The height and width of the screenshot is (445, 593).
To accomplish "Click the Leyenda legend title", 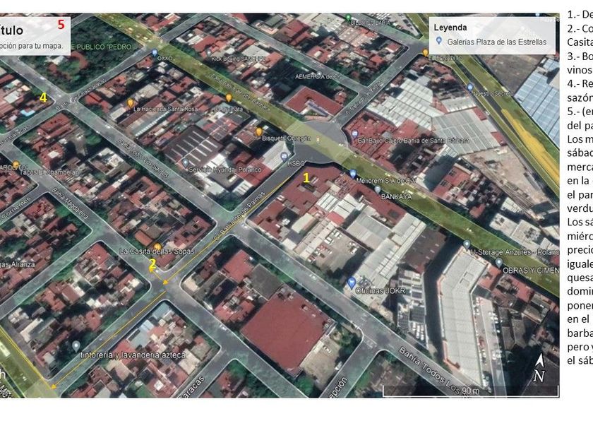I will (x=450, y=28).
